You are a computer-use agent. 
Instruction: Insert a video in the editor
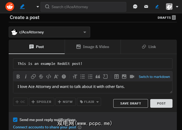(x=132, y=77)
